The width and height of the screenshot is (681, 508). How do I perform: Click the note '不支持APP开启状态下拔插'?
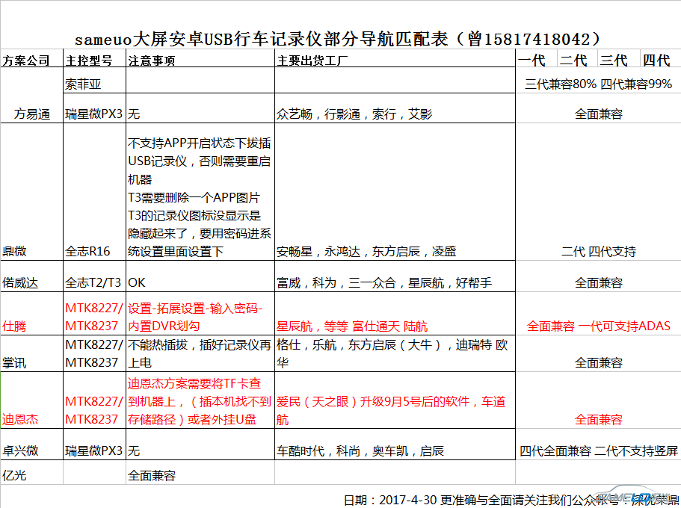200,143
